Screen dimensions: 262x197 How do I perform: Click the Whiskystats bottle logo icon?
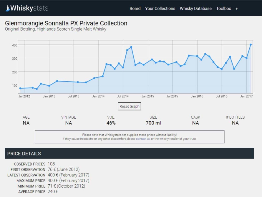(8, 8)
